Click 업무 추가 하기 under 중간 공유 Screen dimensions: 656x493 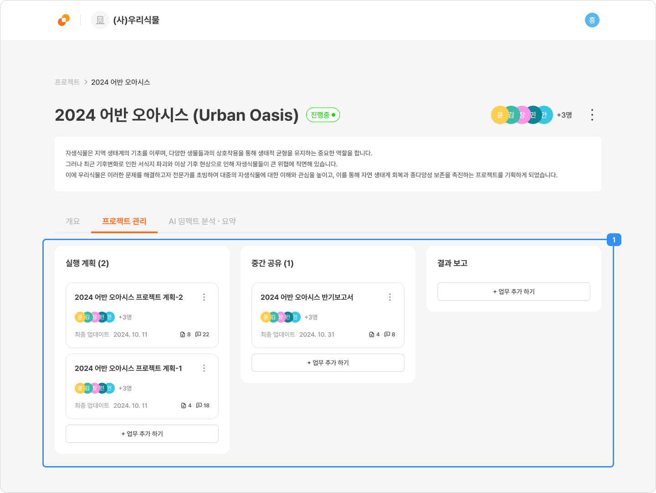[x=328, y=363]
